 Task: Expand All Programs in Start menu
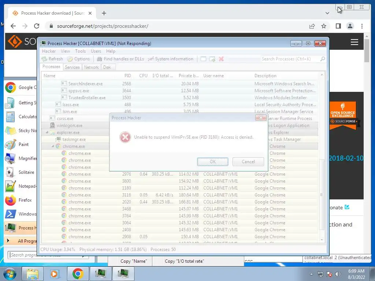click(21, 241)
